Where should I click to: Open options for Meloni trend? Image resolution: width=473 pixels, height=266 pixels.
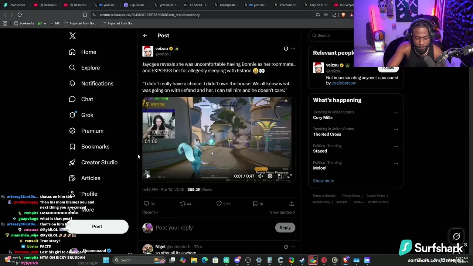(396, 163)
